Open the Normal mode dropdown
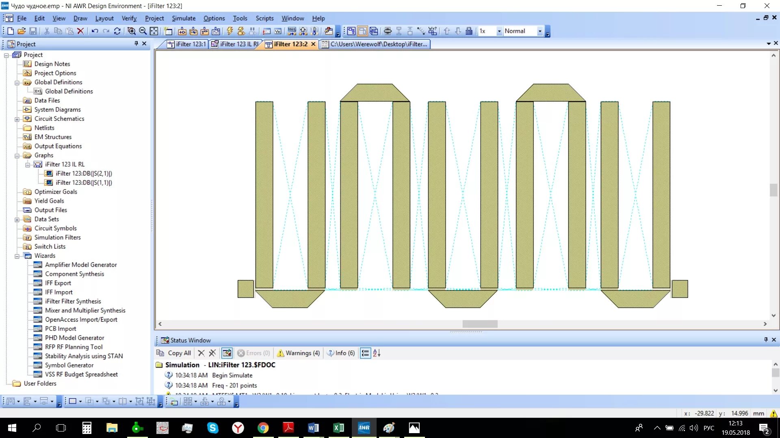The height and width of the screenshot is (438, 780). [539, 31]
